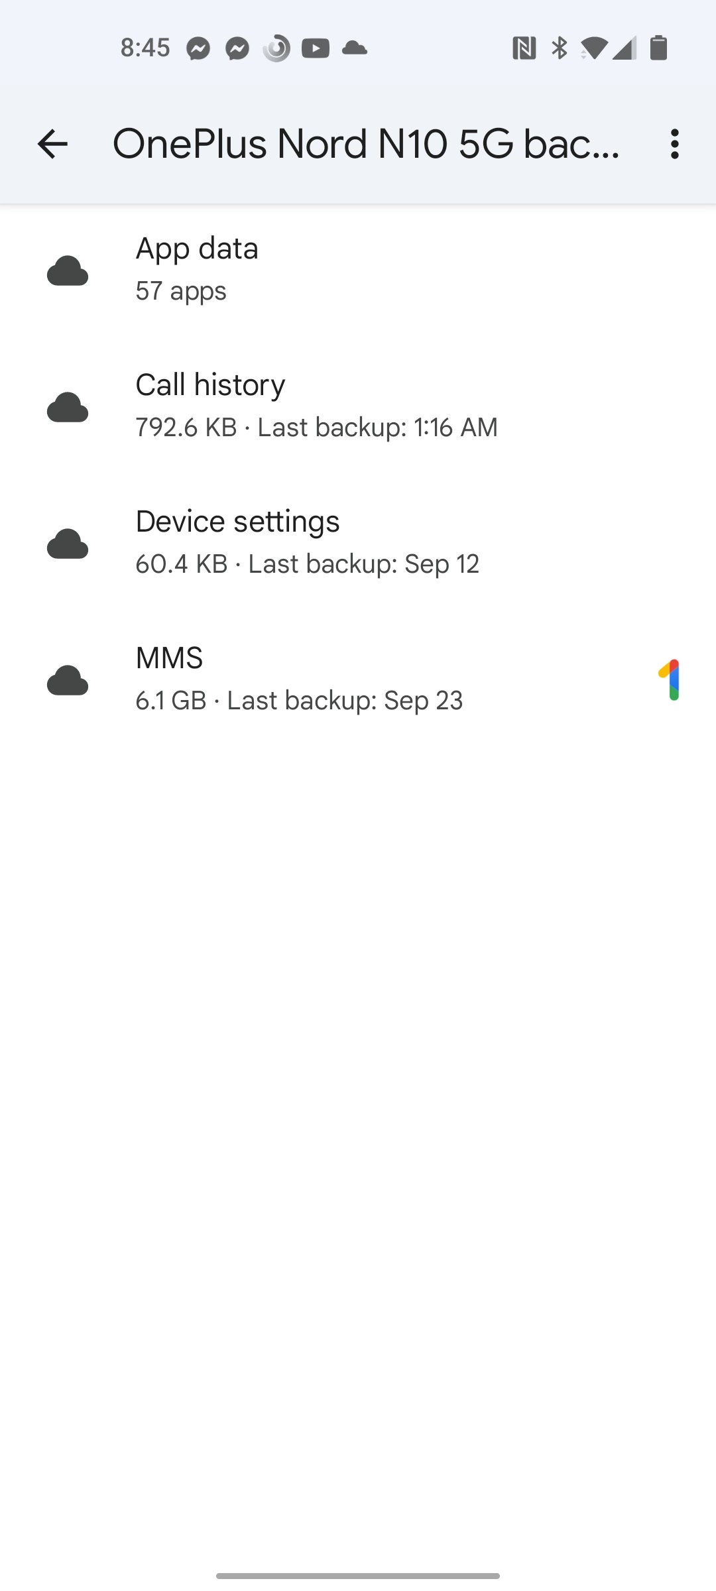Tap the NFC status icon
The height and width of the screenshot is (1591, 716).
524,48
